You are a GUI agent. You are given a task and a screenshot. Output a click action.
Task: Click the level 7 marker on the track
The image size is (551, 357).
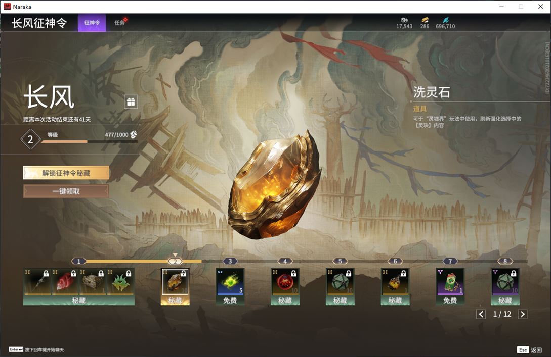tap(450, 261)
